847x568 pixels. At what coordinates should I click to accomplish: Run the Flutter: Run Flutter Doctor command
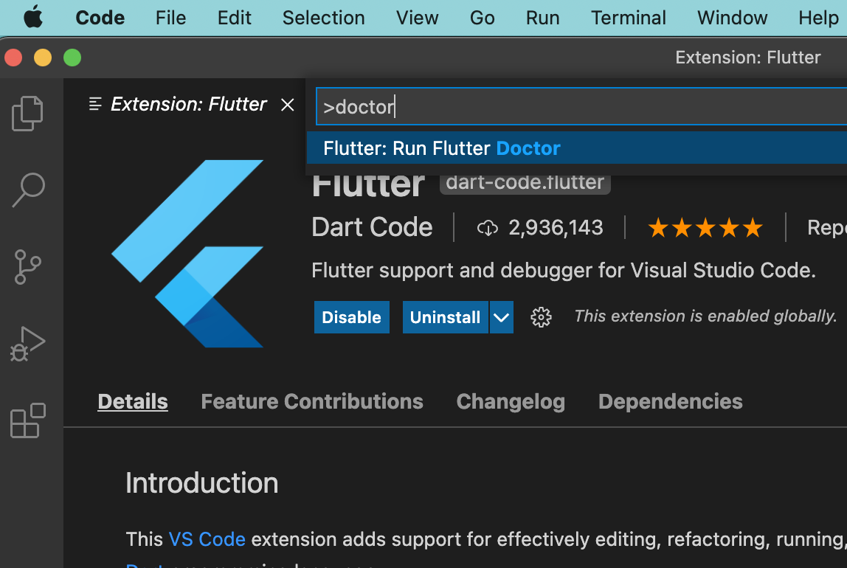pyautogui.click(x=441, y=148)
